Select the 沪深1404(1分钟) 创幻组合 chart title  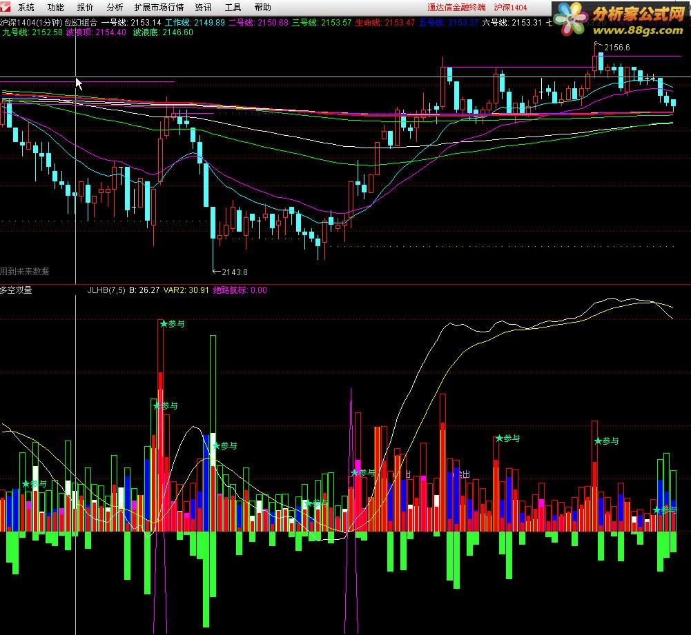tap(48, 23)
